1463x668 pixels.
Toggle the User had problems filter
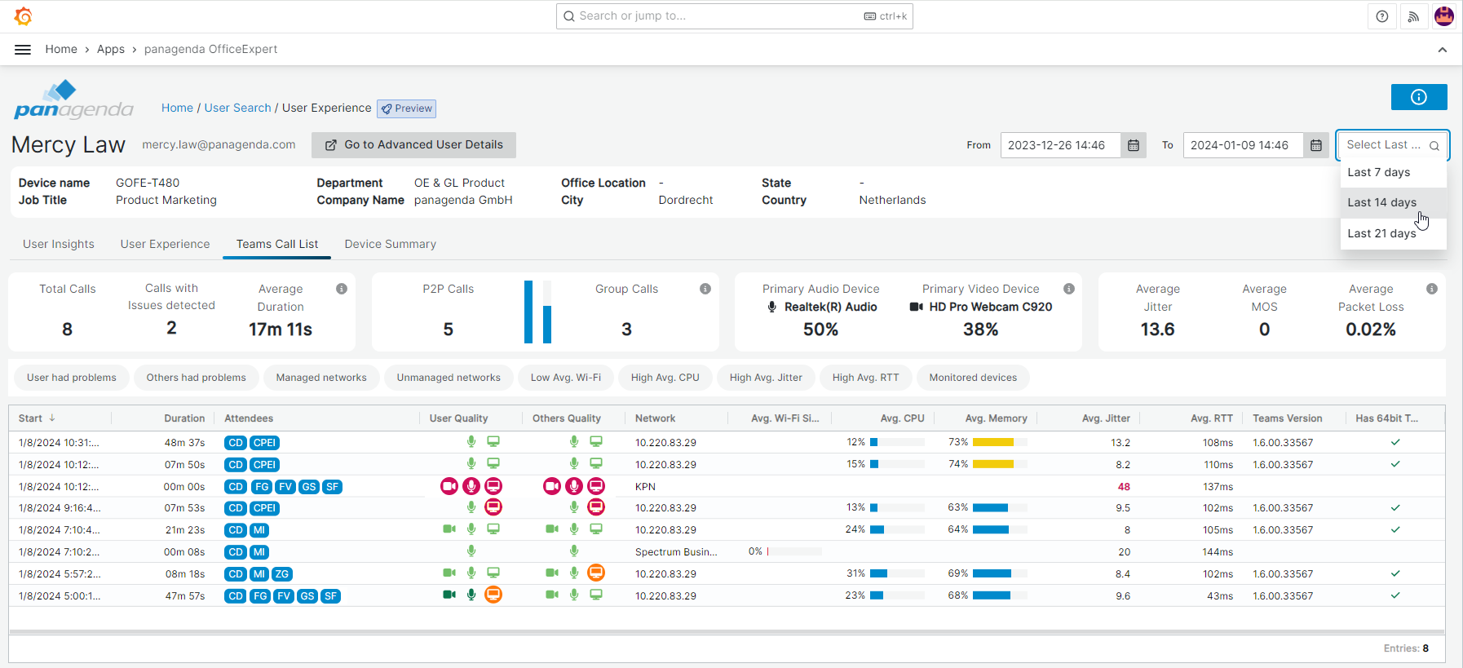click(72, 378)
